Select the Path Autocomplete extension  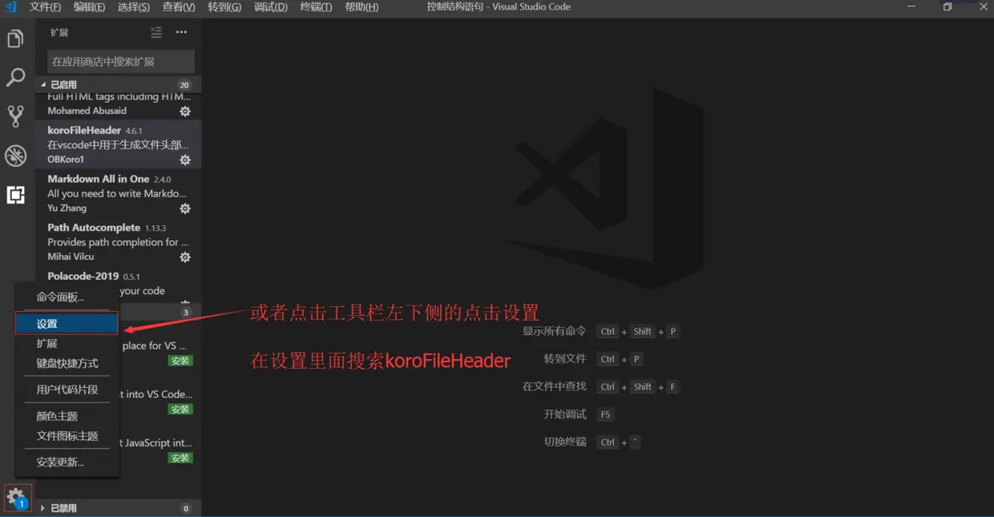pyautogui.click(x=118, y=242)
